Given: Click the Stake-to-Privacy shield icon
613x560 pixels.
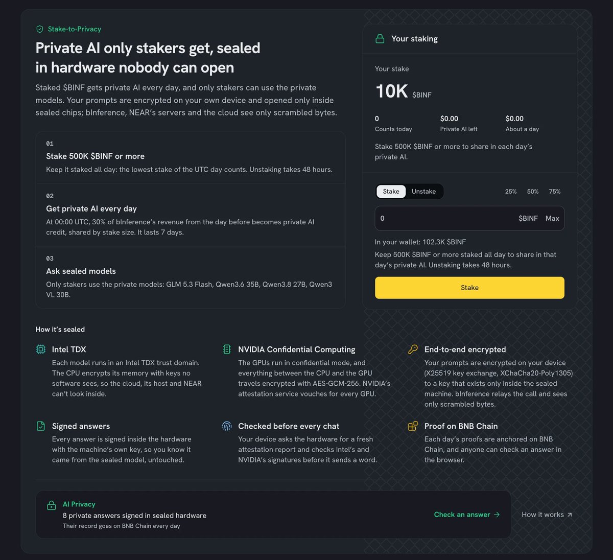Looking at the screenshot, I should click(x=40, y=29).
